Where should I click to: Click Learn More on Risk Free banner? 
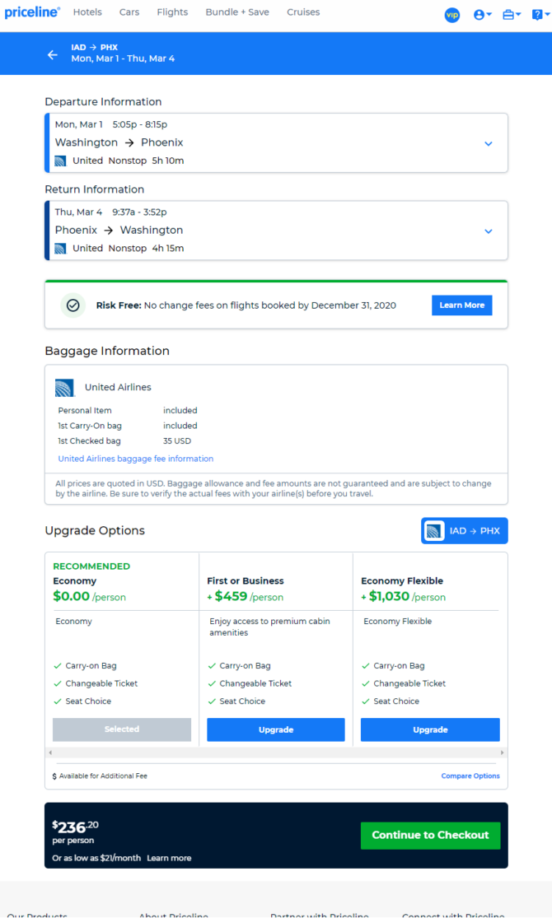pyautogui.click(x=461, y=305)
